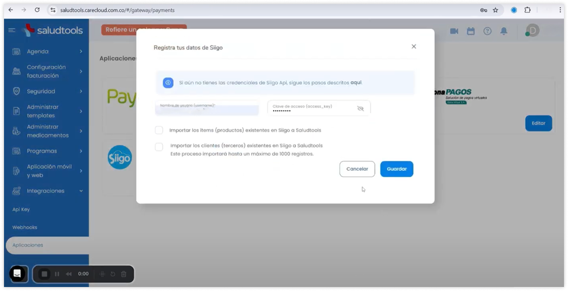Click the Programas sidebar icon

(16, 151)
